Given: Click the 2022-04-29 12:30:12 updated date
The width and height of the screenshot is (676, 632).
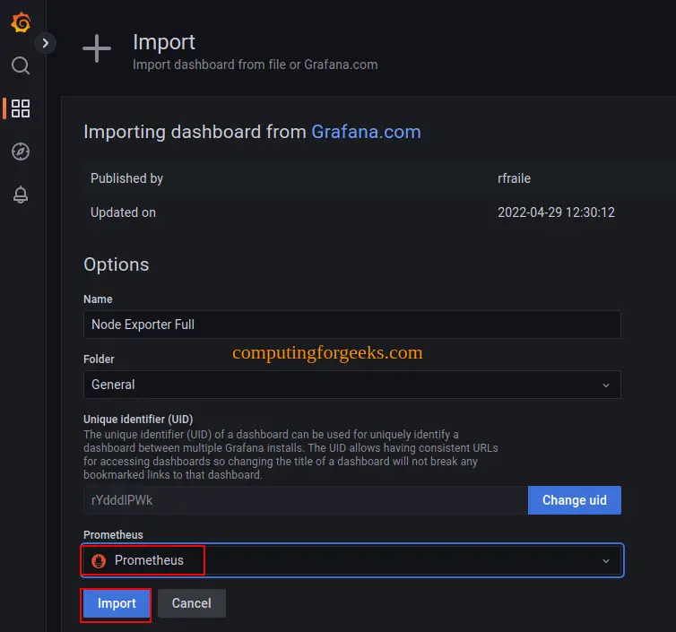Looking at the screenshot, I should click(556, 212).
